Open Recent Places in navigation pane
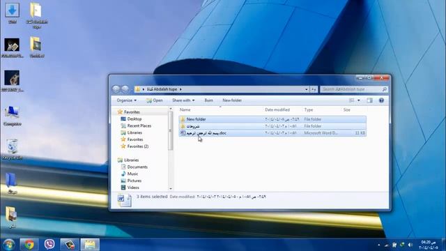446x251 pixels. [x=136, y=125]
